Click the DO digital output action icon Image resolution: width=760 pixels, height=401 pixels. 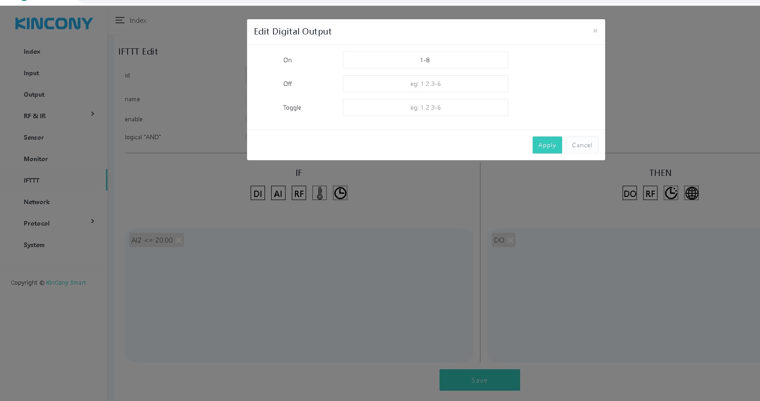click(x=629, y=193)
